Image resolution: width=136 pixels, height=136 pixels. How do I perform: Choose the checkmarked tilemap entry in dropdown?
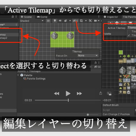tap(132, 35)
